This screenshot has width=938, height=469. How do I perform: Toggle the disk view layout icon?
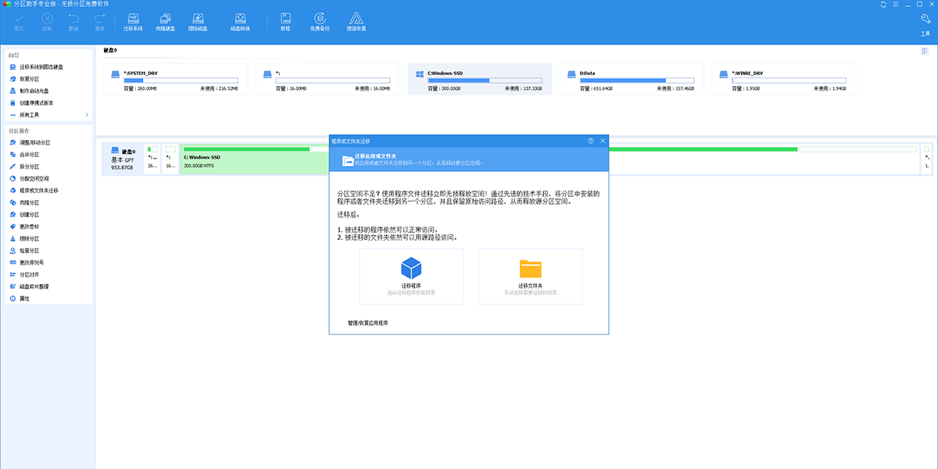925,51
